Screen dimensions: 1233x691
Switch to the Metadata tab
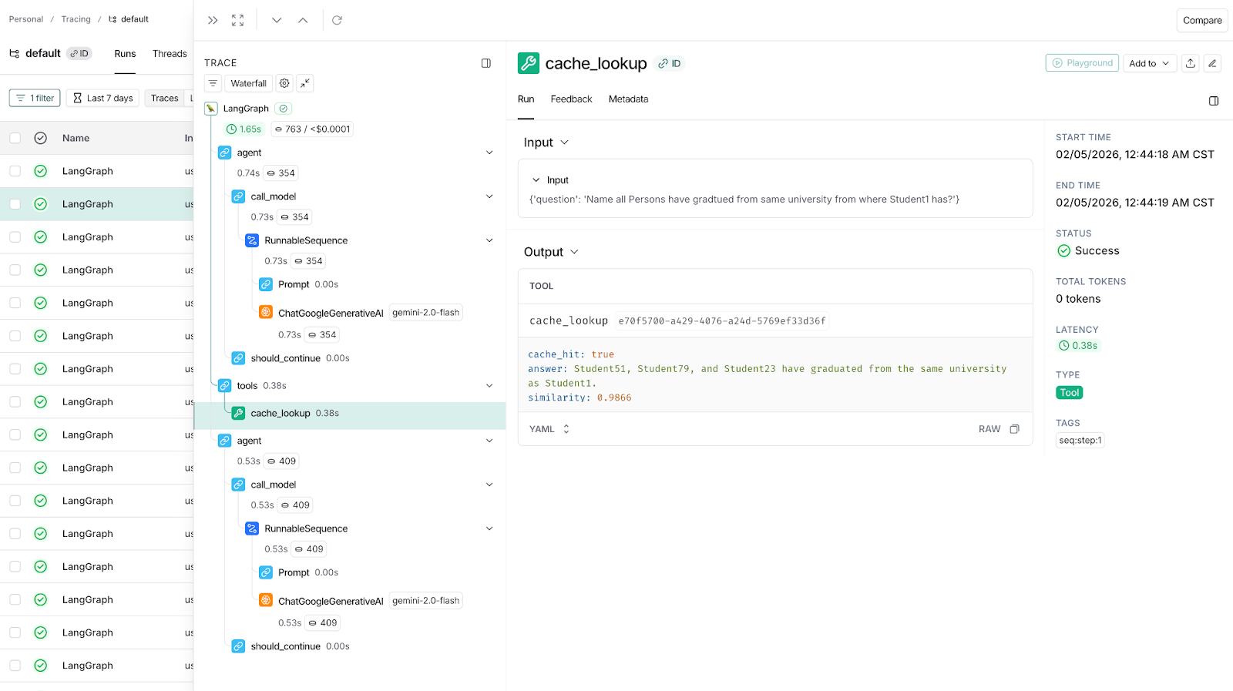tap(628, 99)
